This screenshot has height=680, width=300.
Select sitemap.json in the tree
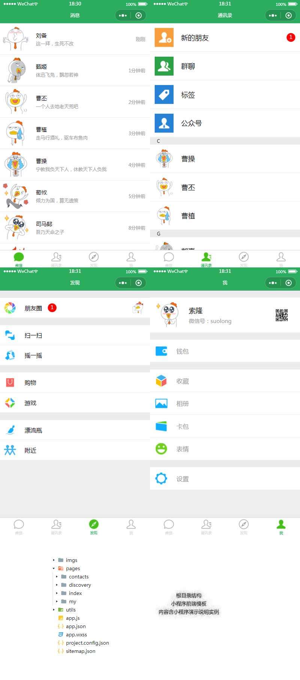81,651
